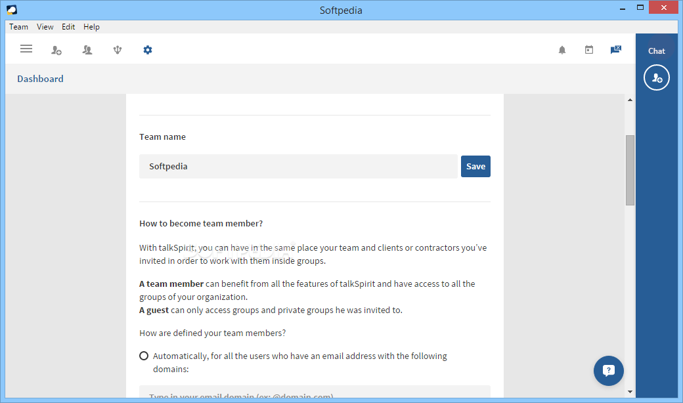Open the members list icon
The width and height of the screenshot is (683, 403).
(87, 50)
